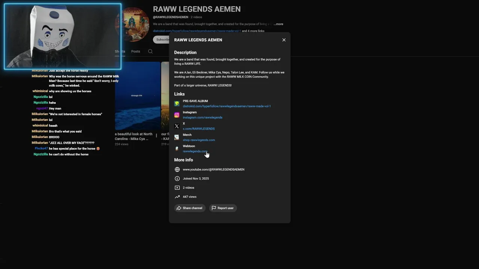Click the Webtoon link icon
The height and width of the screenshot is (269, 479).
[177, 149]
